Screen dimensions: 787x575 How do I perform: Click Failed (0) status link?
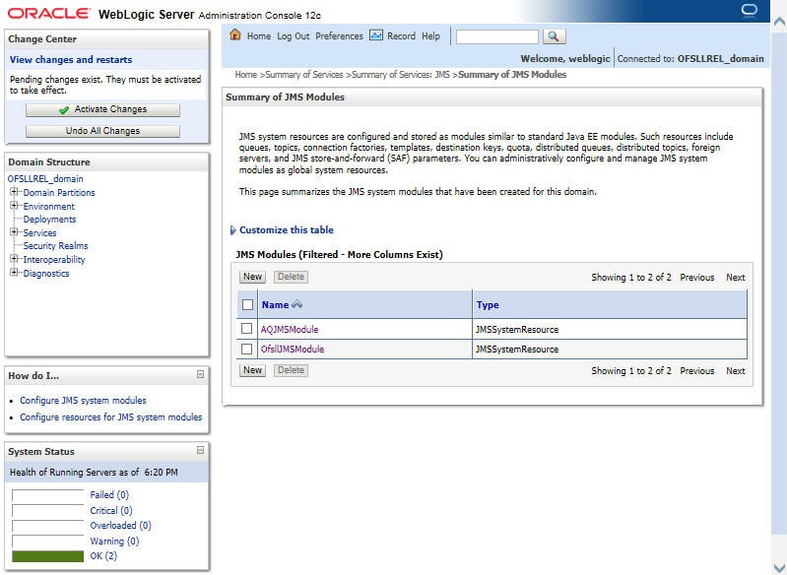click(109, 494)
